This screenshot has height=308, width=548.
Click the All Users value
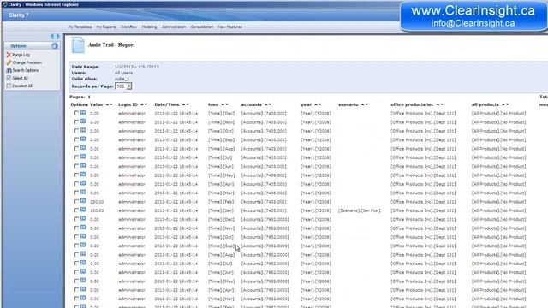click(123, 73)
